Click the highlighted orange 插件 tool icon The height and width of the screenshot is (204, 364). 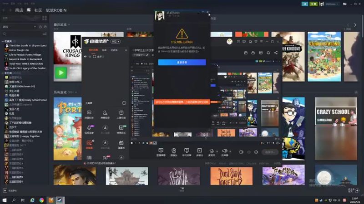point(89,144)
